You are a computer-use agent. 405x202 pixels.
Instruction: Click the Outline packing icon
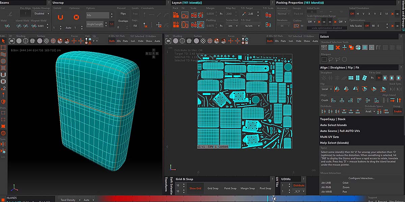[297, 26]
